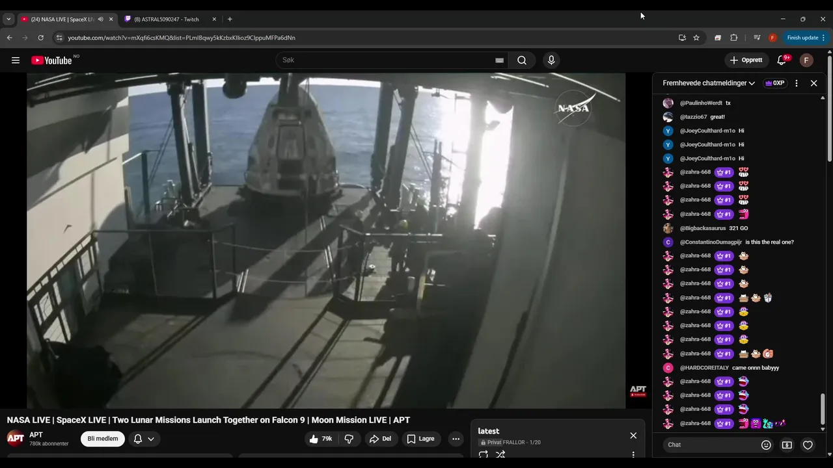Open the browser profile avatar
The height and width of the screenshot is (468, 833).
[x=772, y=38]
